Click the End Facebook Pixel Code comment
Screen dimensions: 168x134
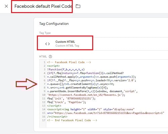click(72, 120)
